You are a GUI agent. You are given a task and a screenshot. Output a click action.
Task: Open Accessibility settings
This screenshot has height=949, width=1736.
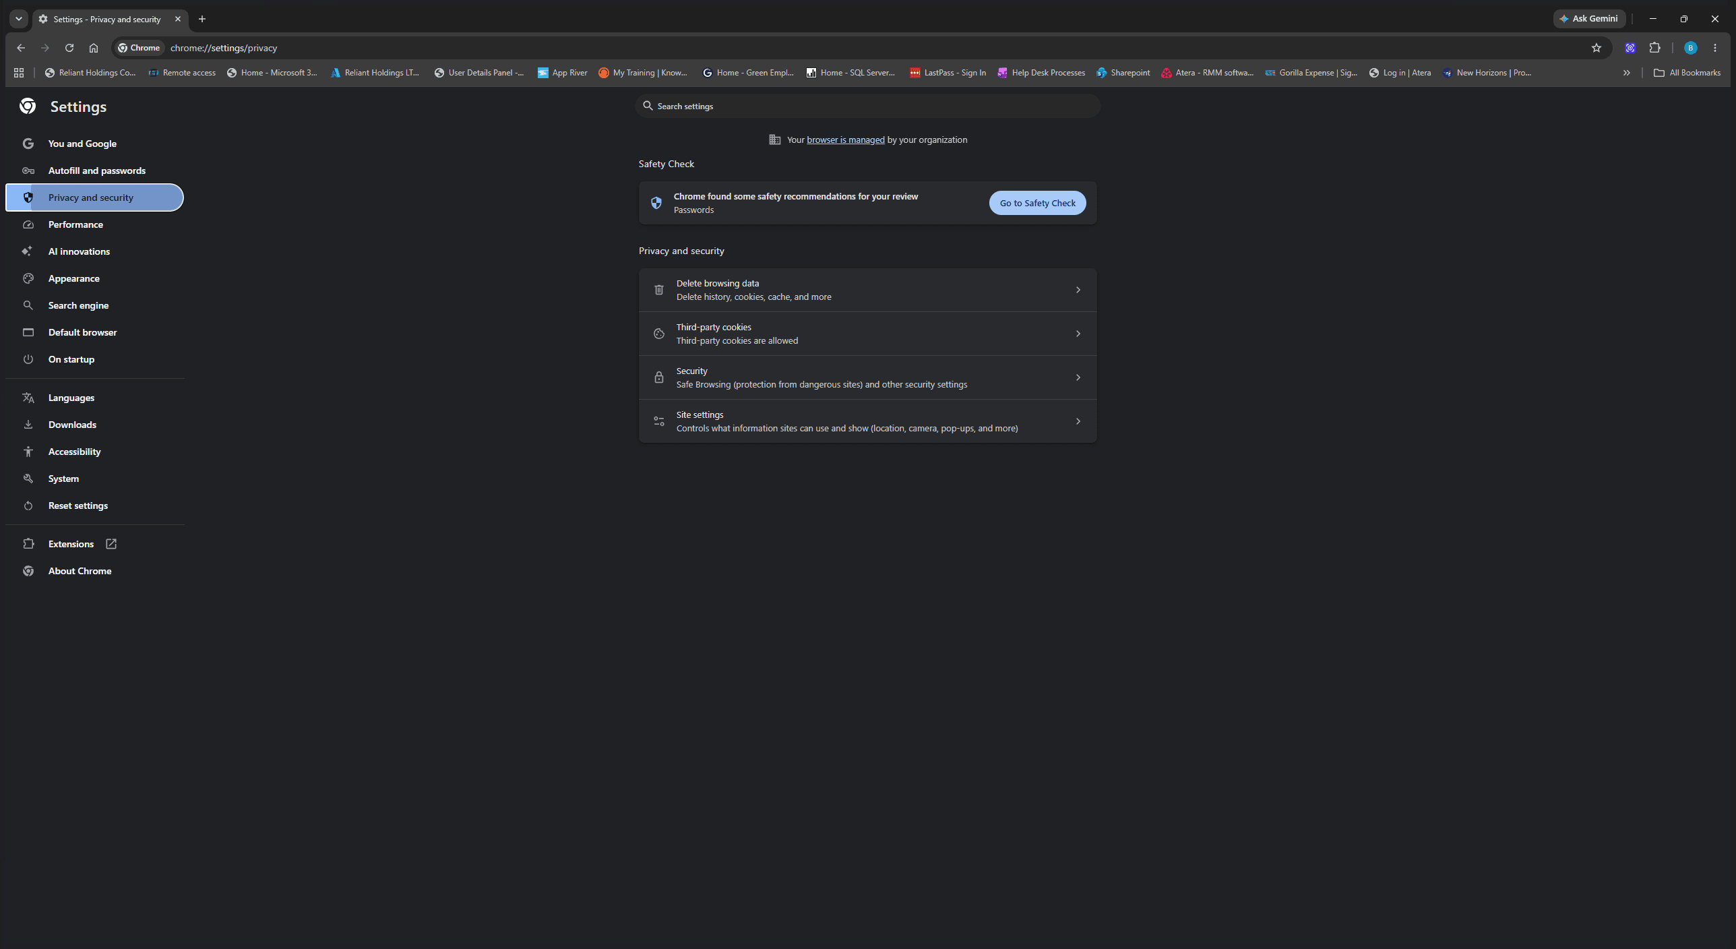[94, 452]
